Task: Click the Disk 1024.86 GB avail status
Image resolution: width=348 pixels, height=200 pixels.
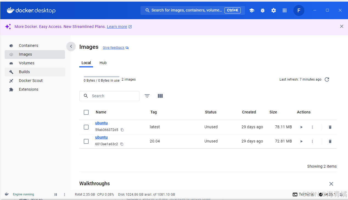Action: [x=147, y=195]
